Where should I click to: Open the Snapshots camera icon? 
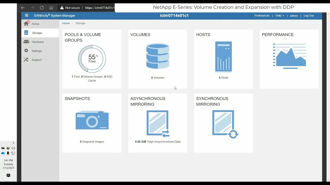[92, 120]
